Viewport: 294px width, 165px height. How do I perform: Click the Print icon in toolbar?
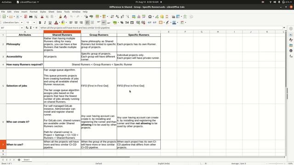tap(31, 16)
